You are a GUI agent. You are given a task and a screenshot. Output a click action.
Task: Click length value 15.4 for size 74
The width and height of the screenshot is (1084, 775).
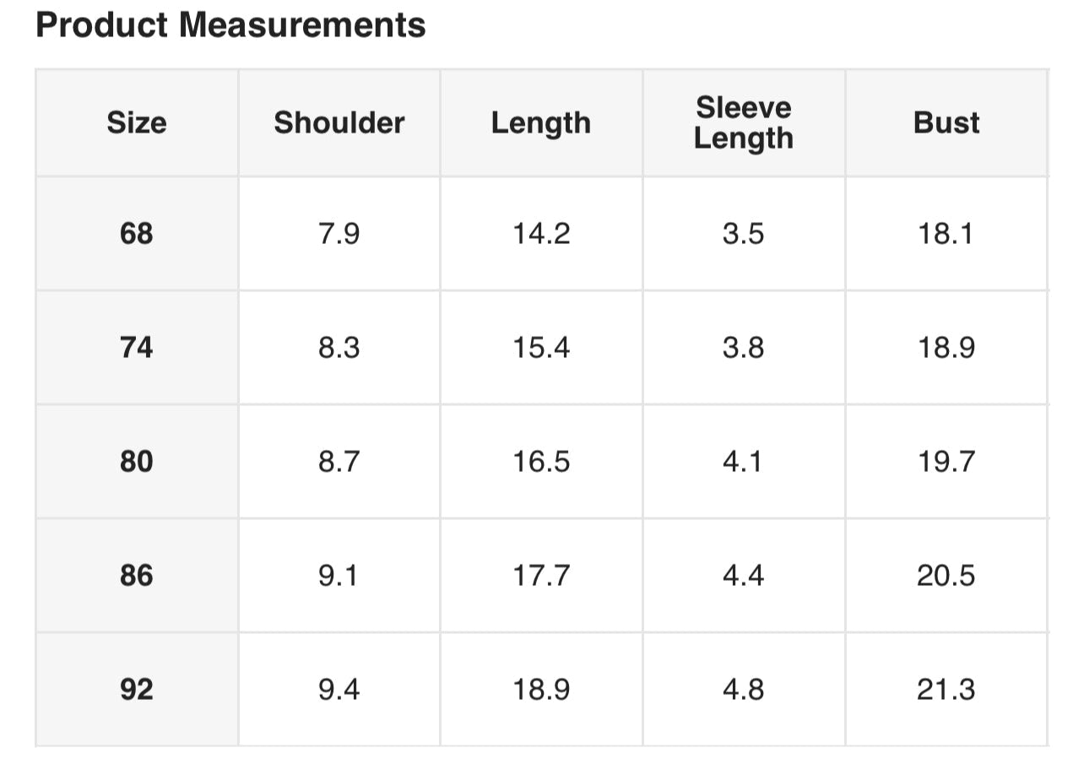541,347
